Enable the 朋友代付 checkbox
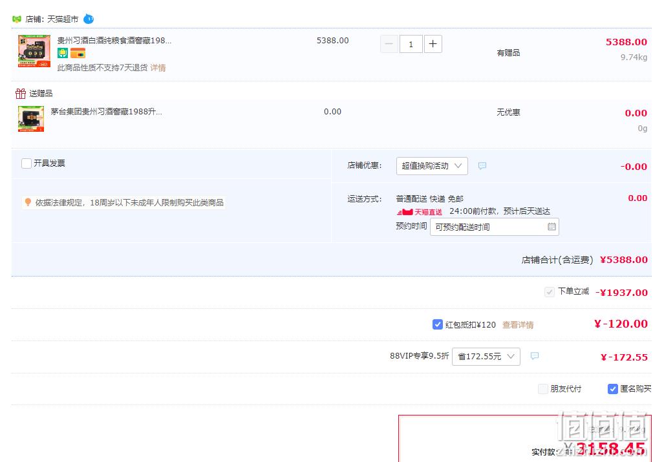This screenshot has height=462, width=653. click(x=543, y=389)
